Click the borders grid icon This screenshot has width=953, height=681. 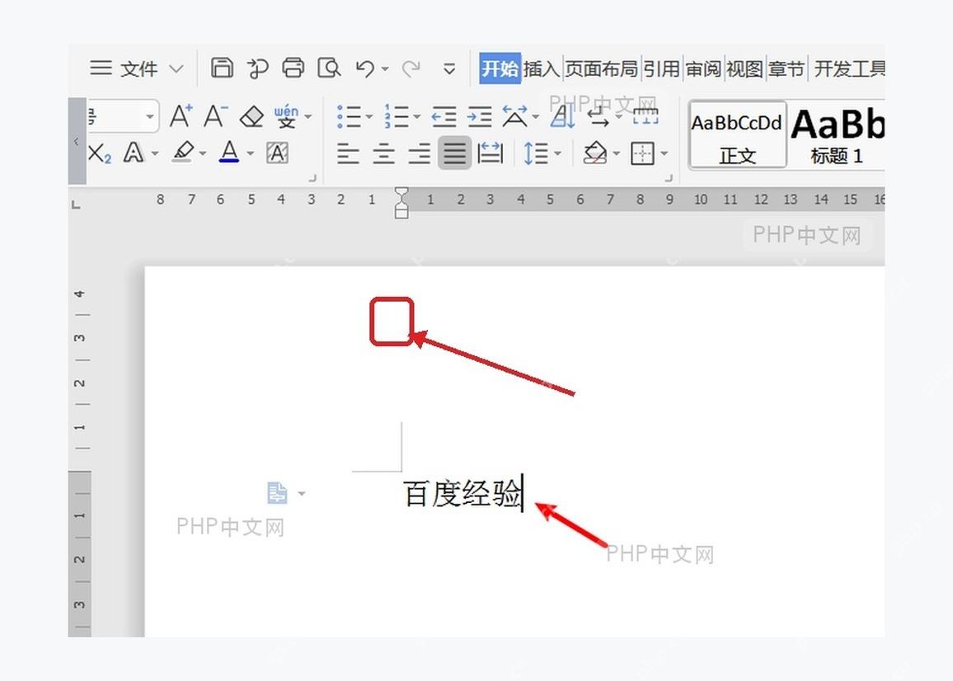click(642, 153)
